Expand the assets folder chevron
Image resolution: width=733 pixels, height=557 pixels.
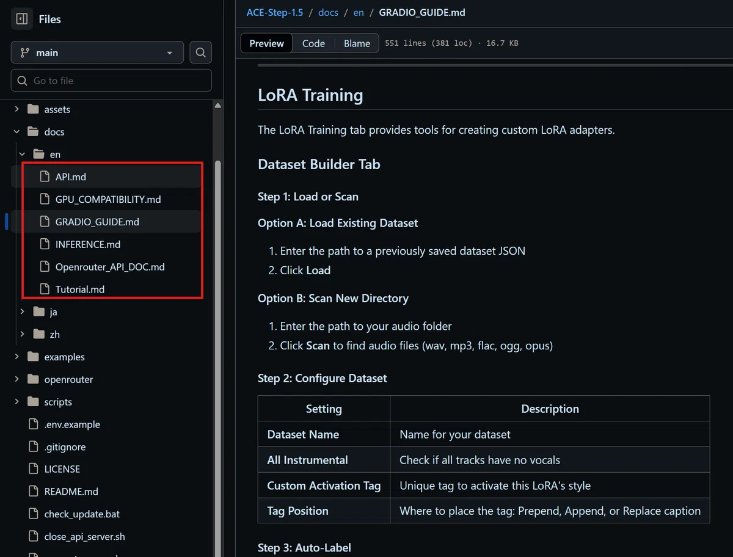pyautogui.click(x=17, y=109)
